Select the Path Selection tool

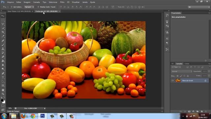(x=3, y=82)
